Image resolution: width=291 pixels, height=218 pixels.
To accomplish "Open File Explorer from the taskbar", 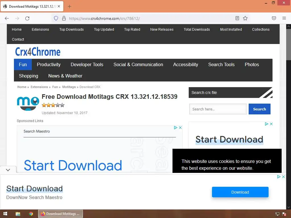I will click(x=18, y=214).
